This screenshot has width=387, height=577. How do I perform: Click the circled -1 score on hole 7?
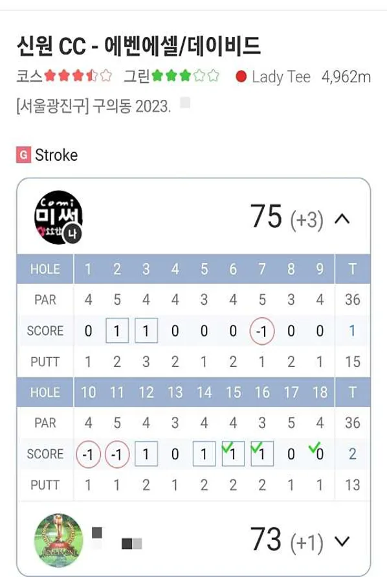[x=261, y=331]
